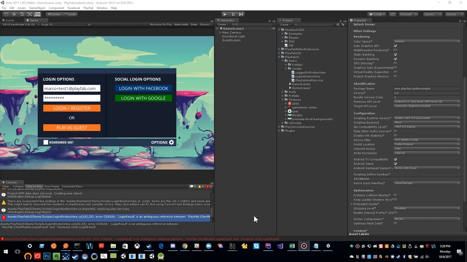Switch to the Scene tab
This screenshot has height=262, width=467.
(x=8, y=20)
